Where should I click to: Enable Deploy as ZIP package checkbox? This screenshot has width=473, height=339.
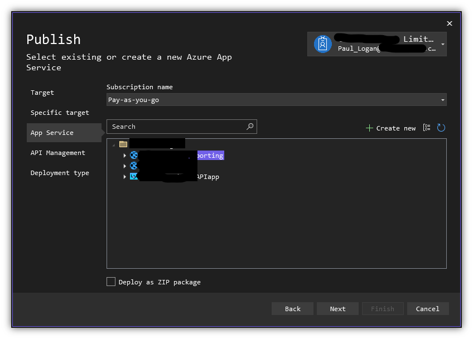[x=111, y=282]
